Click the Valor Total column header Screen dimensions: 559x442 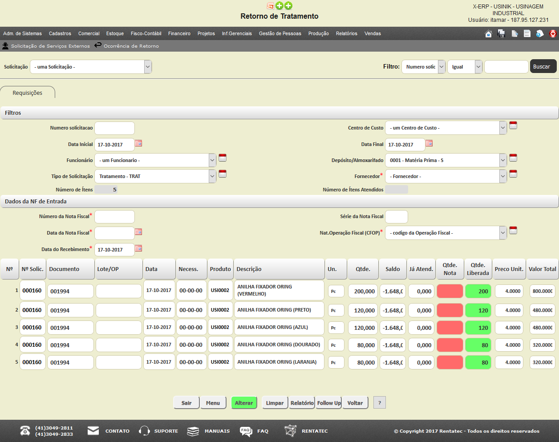(x=543, y=269)
